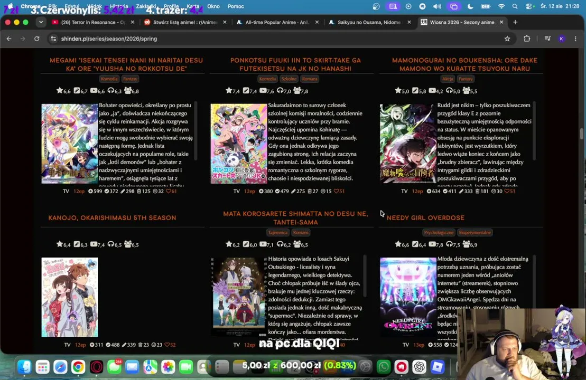Switch to the All-time Popular Anime tab
Image resolution: width=586 pixels, height=380 pixels.
(277, 22)
